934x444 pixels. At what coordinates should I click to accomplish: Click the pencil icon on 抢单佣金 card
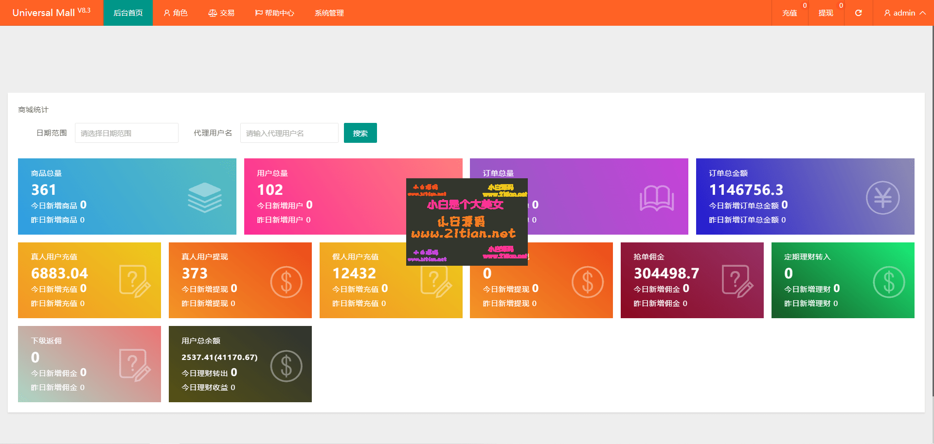738,281
